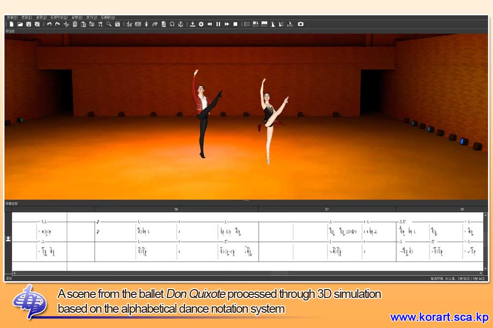
Task: Click the magnifier search icon
Action: [109, 24]
